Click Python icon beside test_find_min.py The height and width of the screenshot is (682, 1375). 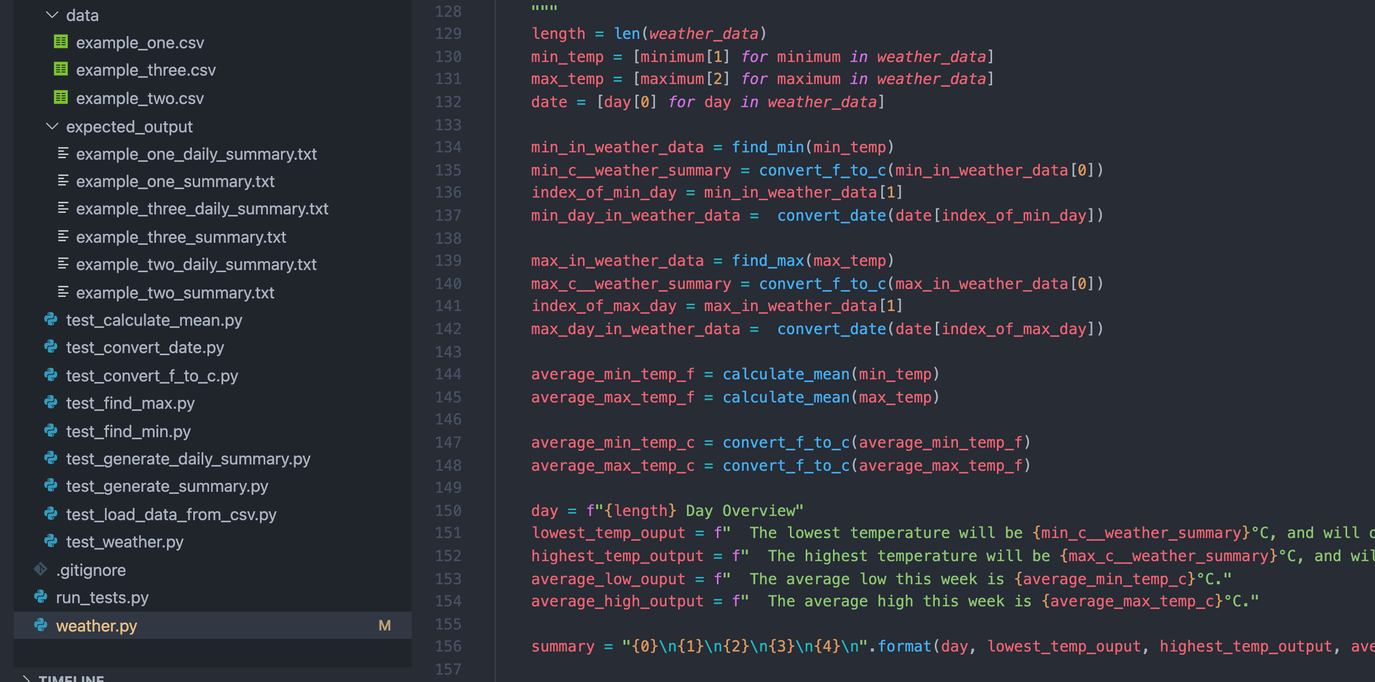tap(51, 430)
